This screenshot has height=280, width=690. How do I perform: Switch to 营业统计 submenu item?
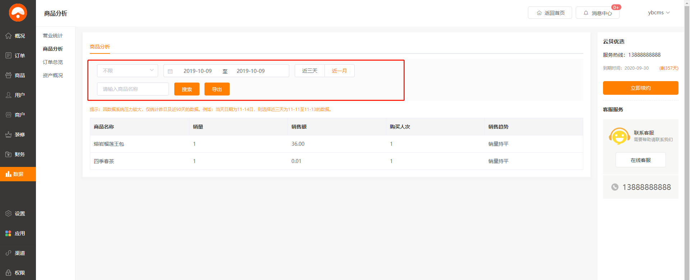(x=53, y=36)
